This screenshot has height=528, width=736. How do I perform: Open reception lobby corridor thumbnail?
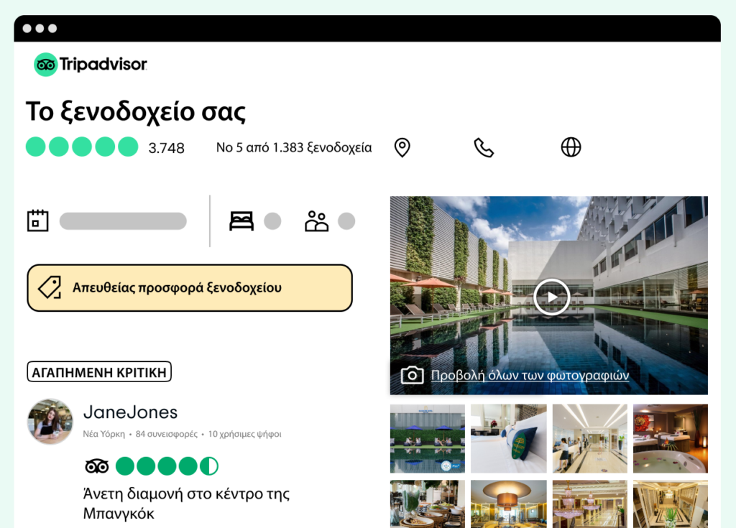pos(589,438)
